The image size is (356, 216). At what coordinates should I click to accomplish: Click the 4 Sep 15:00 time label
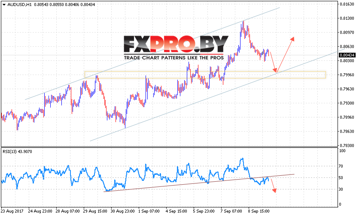click(176, 211)
